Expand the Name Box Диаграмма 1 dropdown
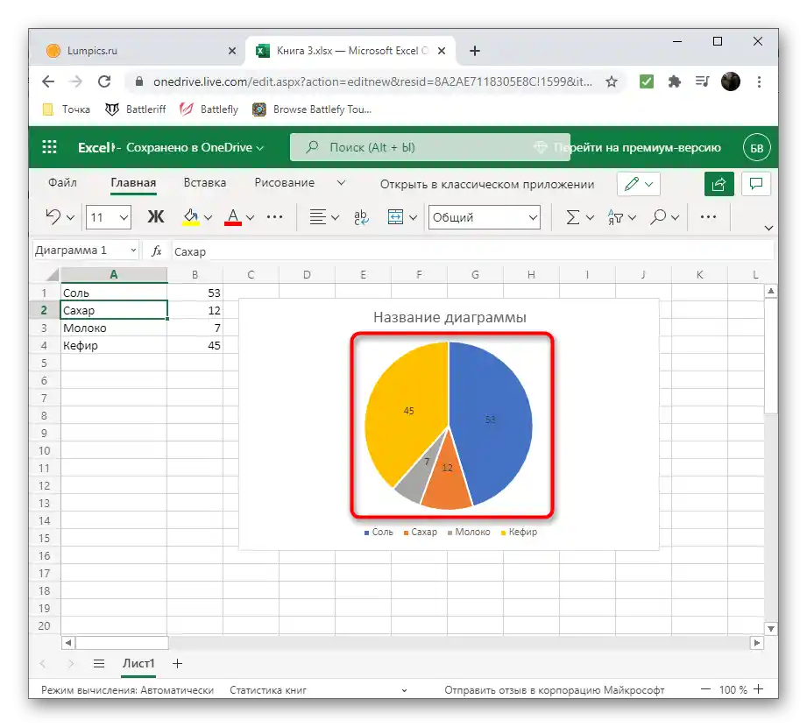The width and height of the screenshot is (807, 727). click(x=133, y=250)
